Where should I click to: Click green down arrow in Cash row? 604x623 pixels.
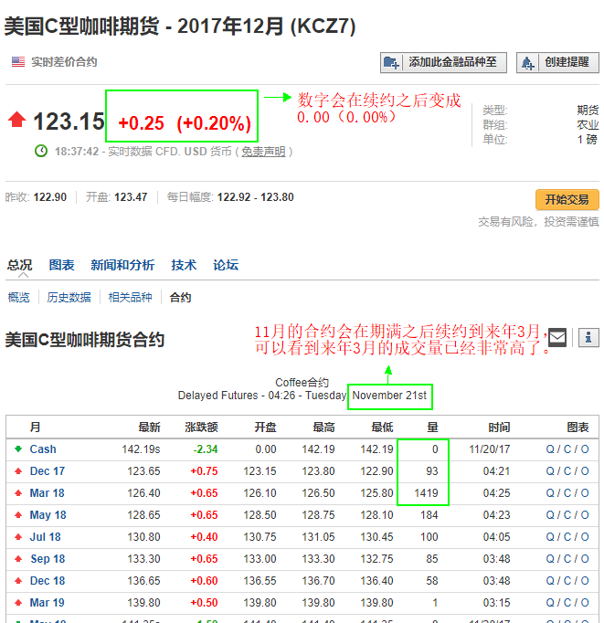coord(18,449)
